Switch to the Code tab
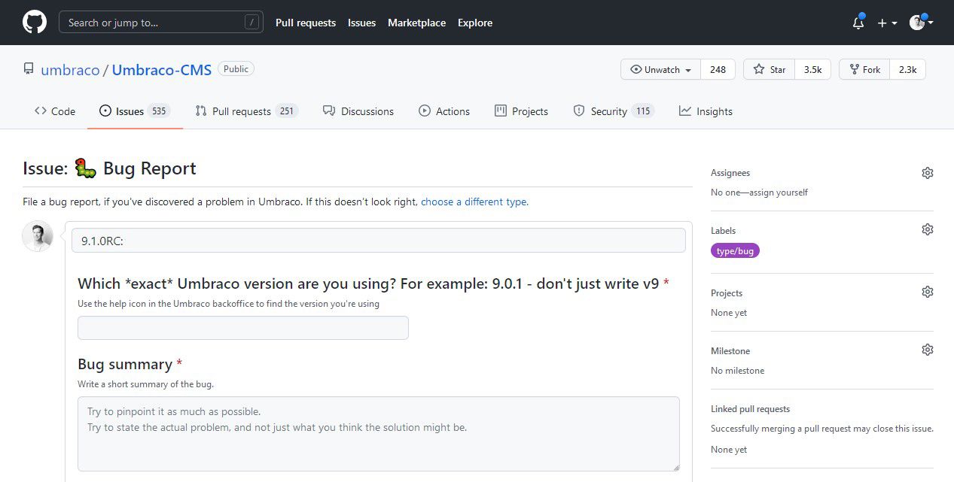 (x=55, y=111)
